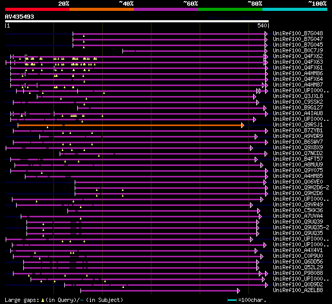Click the orange ~40% legend segment
332x304 pixels.
click(x=102, y=9)
